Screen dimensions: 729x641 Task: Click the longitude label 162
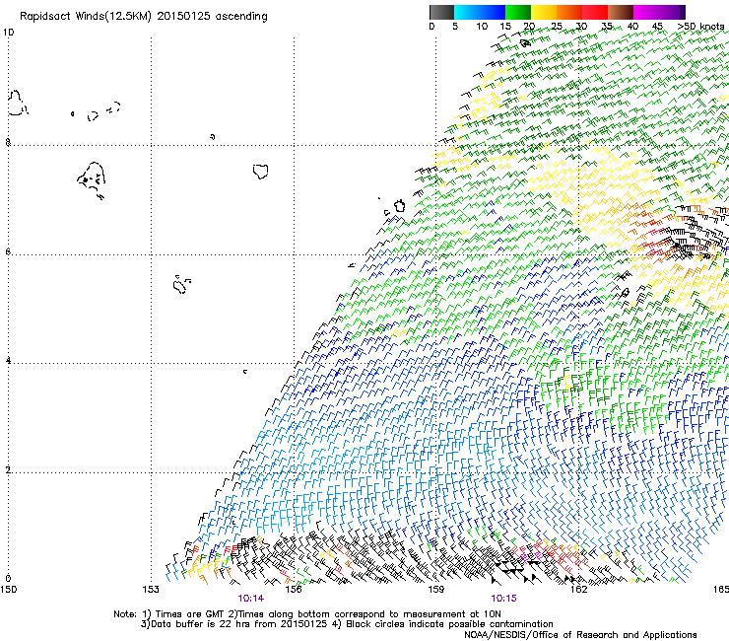(x=578, y=590)
